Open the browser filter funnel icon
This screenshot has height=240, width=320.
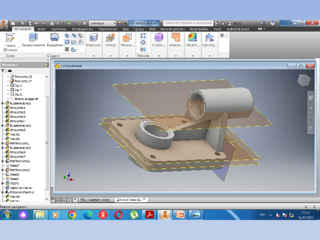click(3, 71)
